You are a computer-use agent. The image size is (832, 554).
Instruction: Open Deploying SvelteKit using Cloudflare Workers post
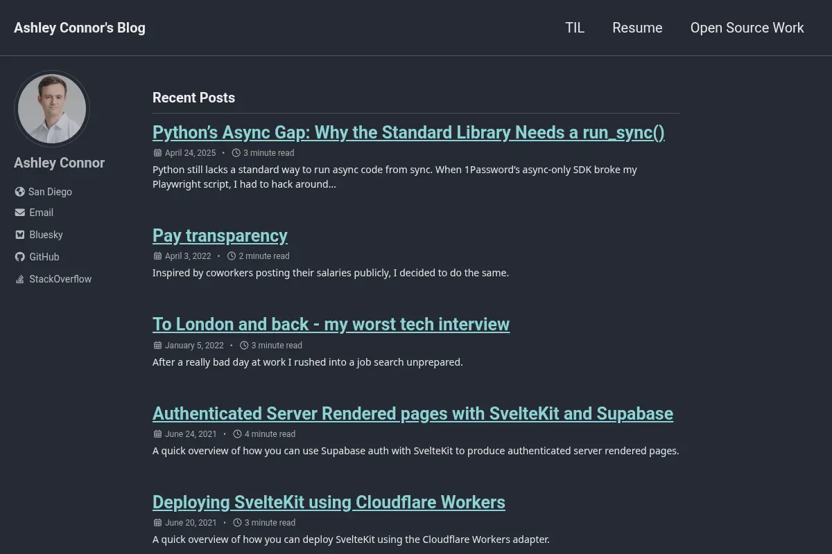click(329, 502)
